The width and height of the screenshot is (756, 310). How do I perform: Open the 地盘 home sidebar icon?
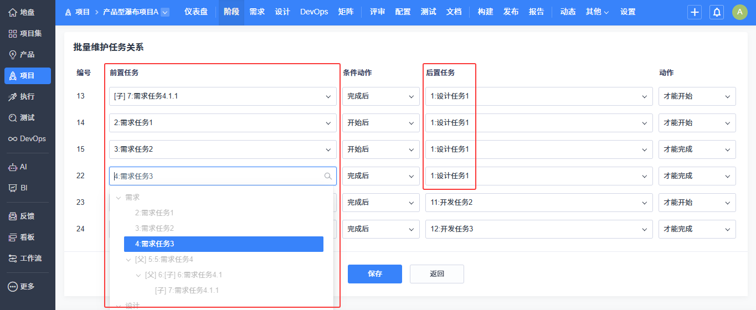pyautogui.click(x=13, y=12)
